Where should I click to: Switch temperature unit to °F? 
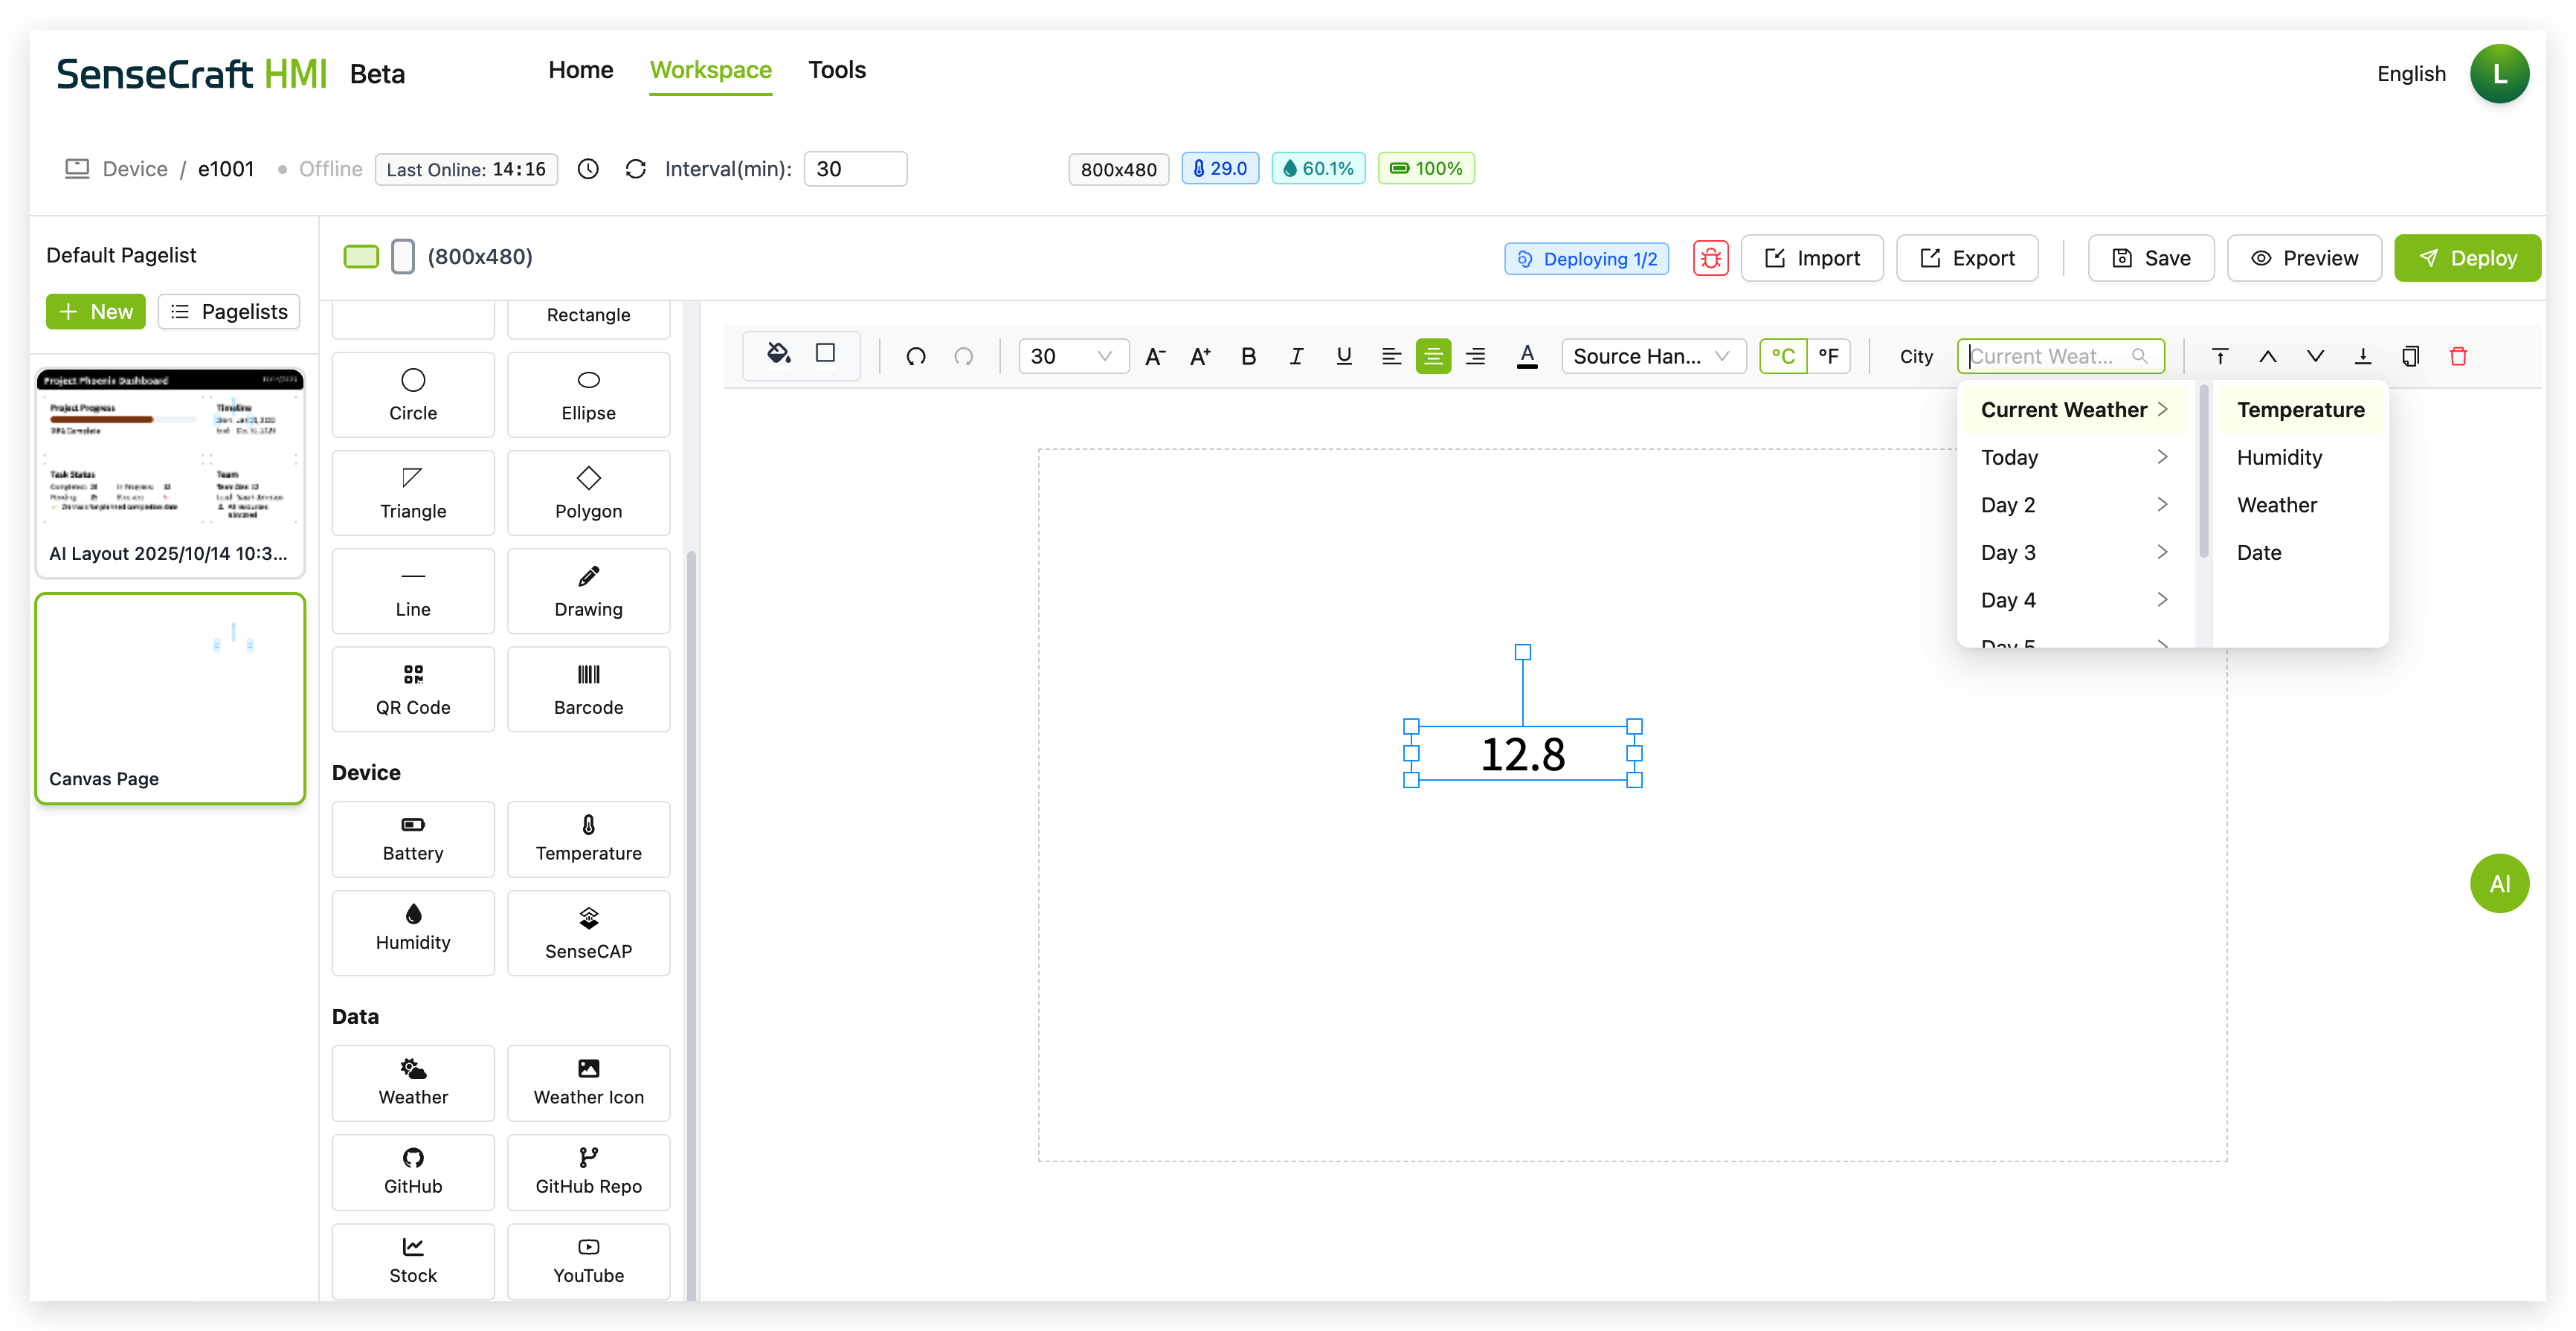1828,356
